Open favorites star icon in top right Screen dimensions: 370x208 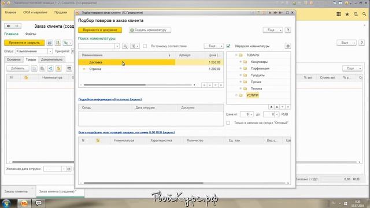pyautogui.click(x=347, y=14)
